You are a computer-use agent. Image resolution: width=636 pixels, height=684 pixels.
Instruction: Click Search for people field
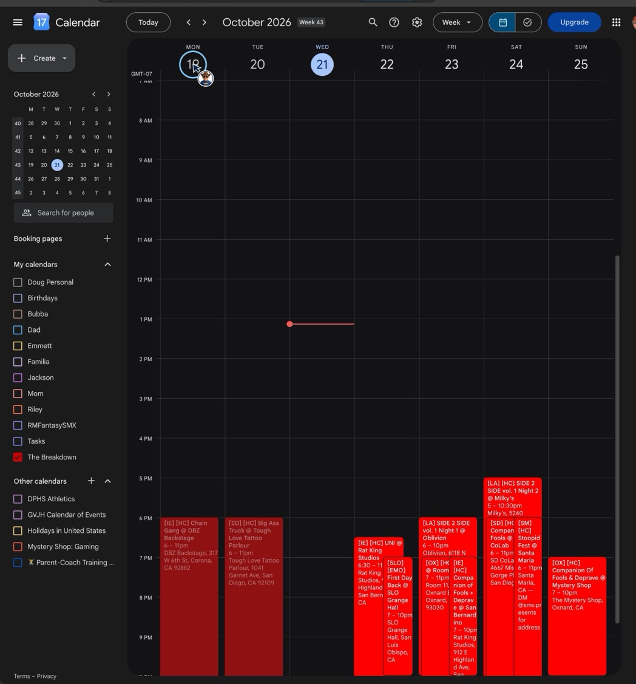pos(63,213)
